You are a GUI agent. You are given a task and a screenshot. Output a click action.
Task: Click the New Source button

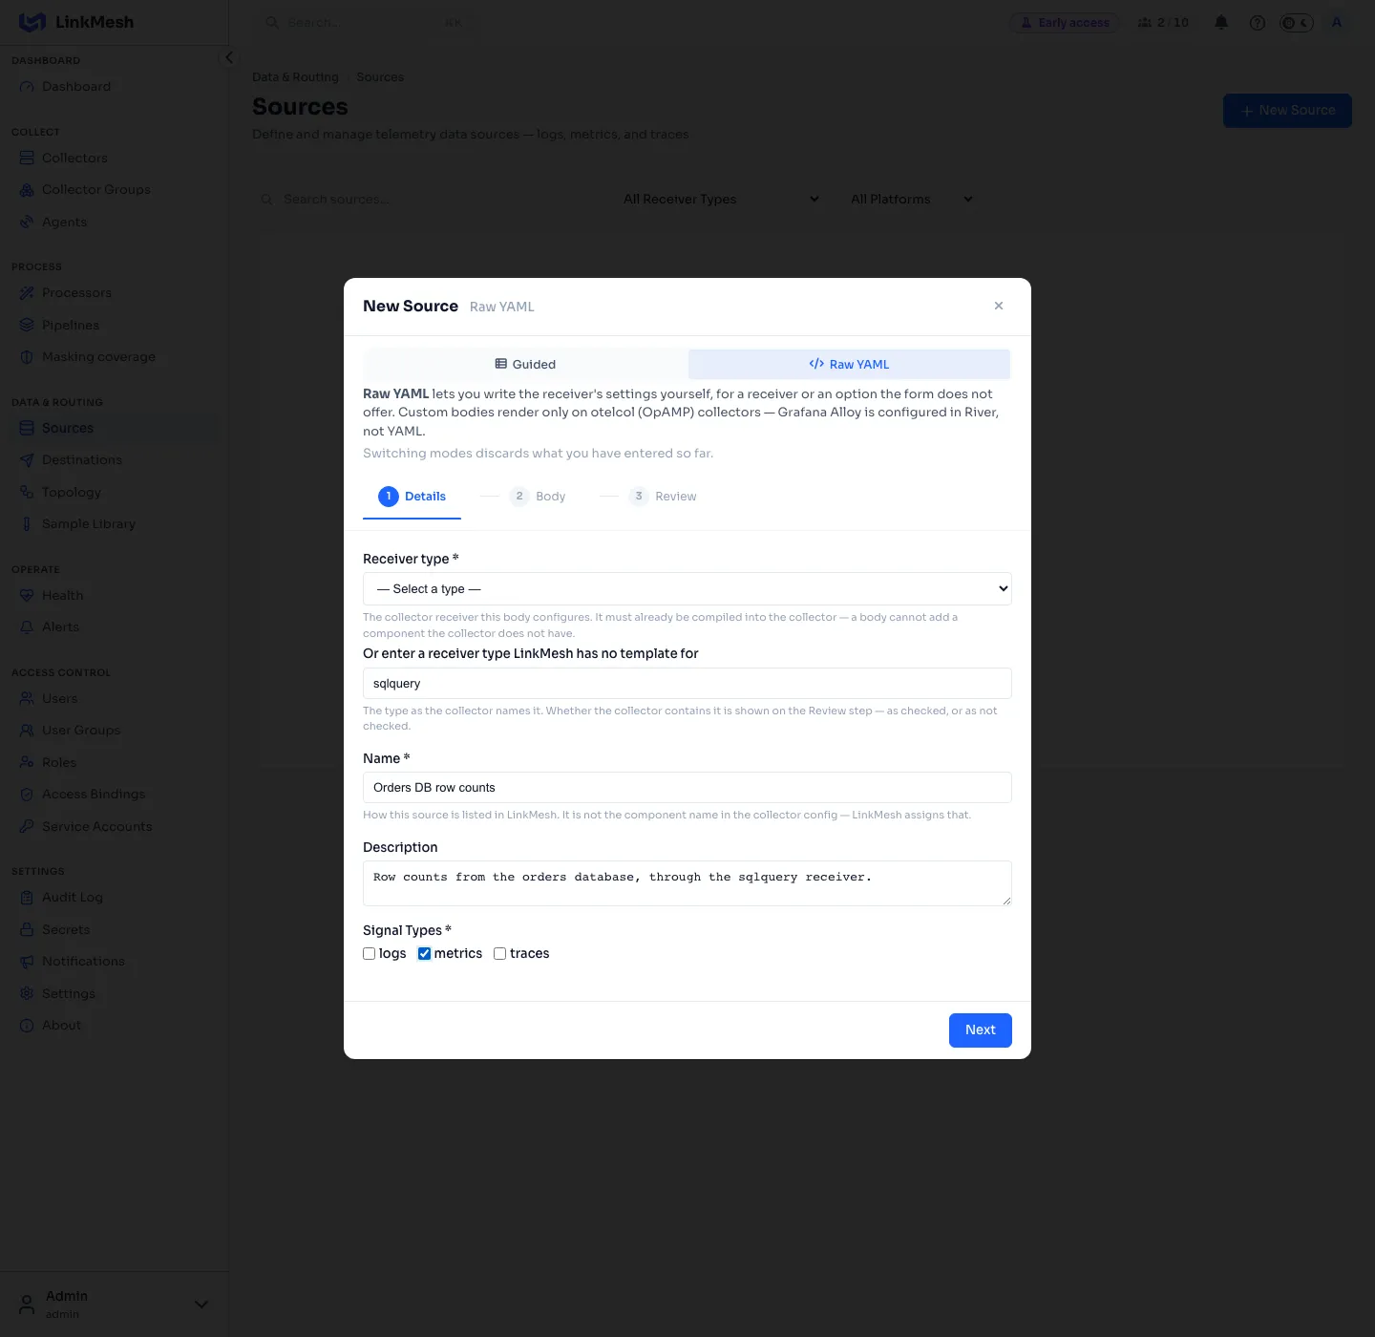pyautogui.click(x=1287, y=111)
